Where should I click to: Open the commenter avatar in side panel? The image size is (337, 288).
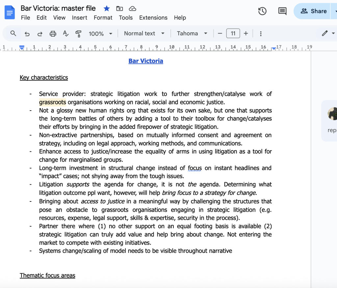point(333,114)
